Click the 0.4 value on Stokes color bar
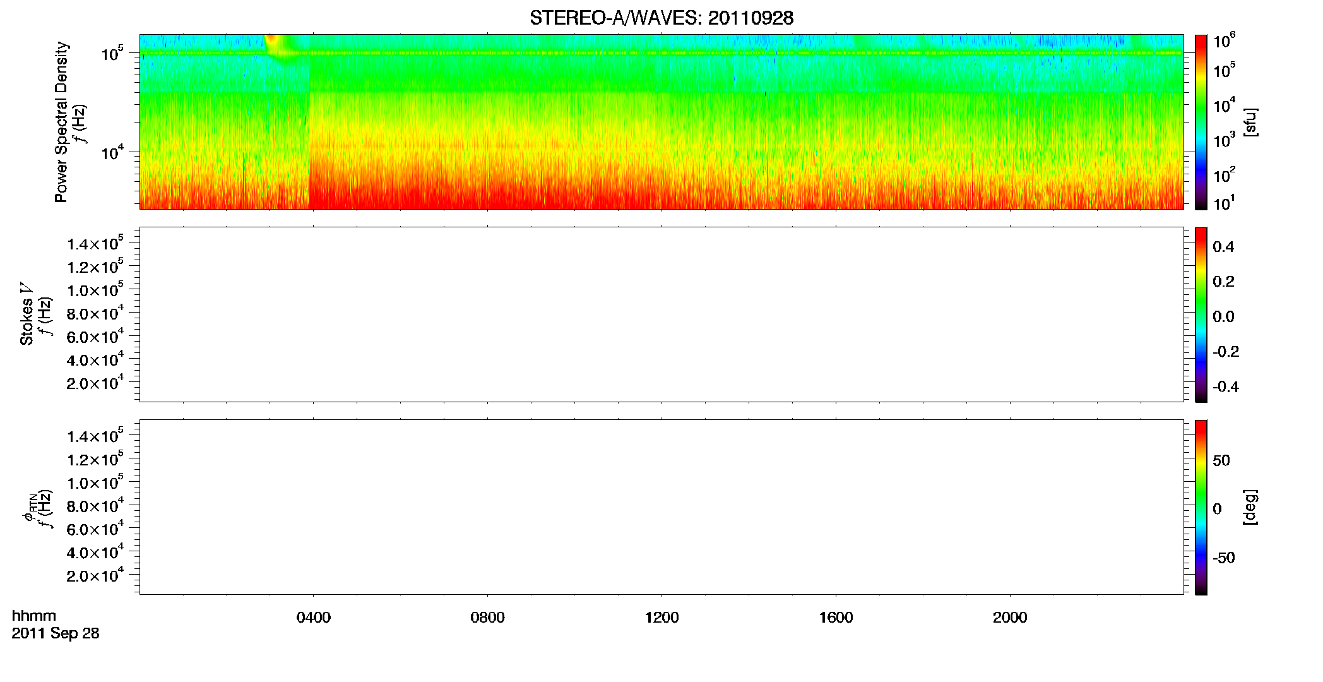The height and width of the screenshot is (682, 1323). (x=1223, y=247)
